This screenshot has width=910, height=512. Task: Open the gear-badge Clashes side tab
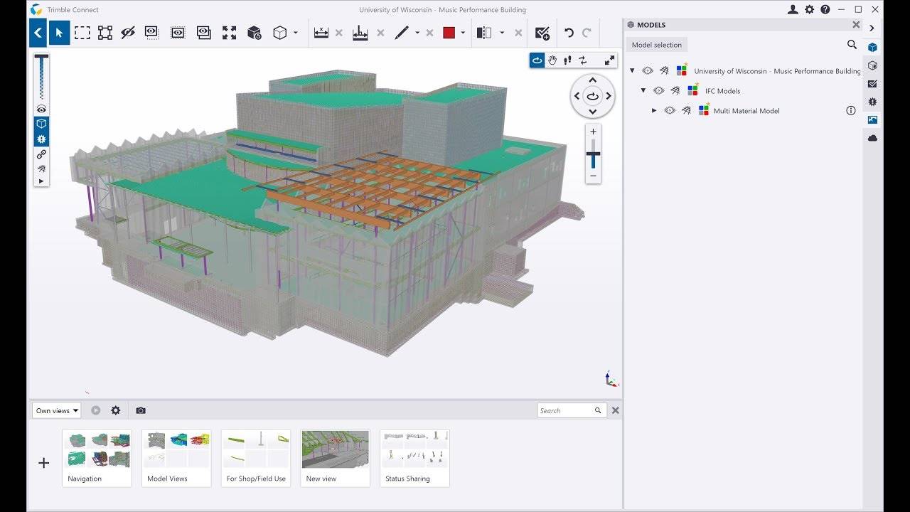pyautogui.click(x=872, y=102)
